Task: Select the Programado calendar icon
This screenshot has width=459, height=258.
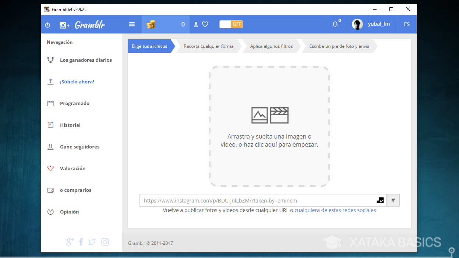Action: 50,103
